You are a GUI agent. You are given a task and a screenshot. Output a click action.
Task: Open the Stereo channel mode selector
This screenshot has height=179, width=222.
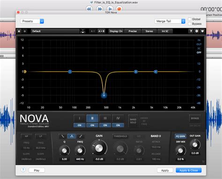(149, 31)
